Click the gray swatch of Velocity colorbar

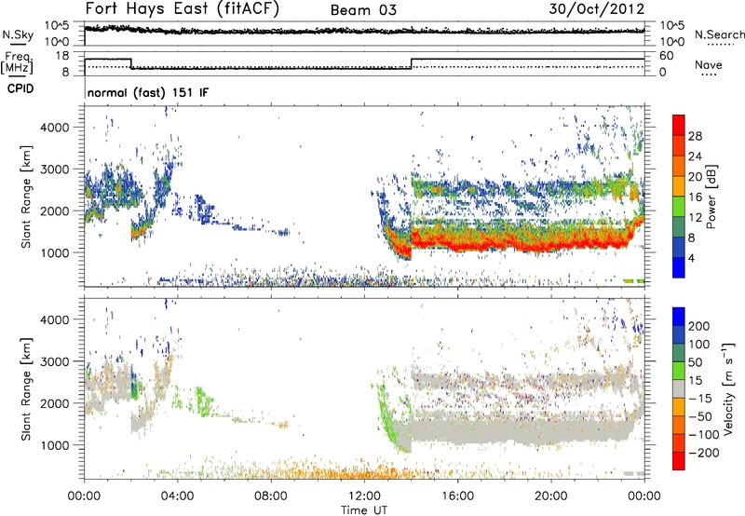pos(679,389)
